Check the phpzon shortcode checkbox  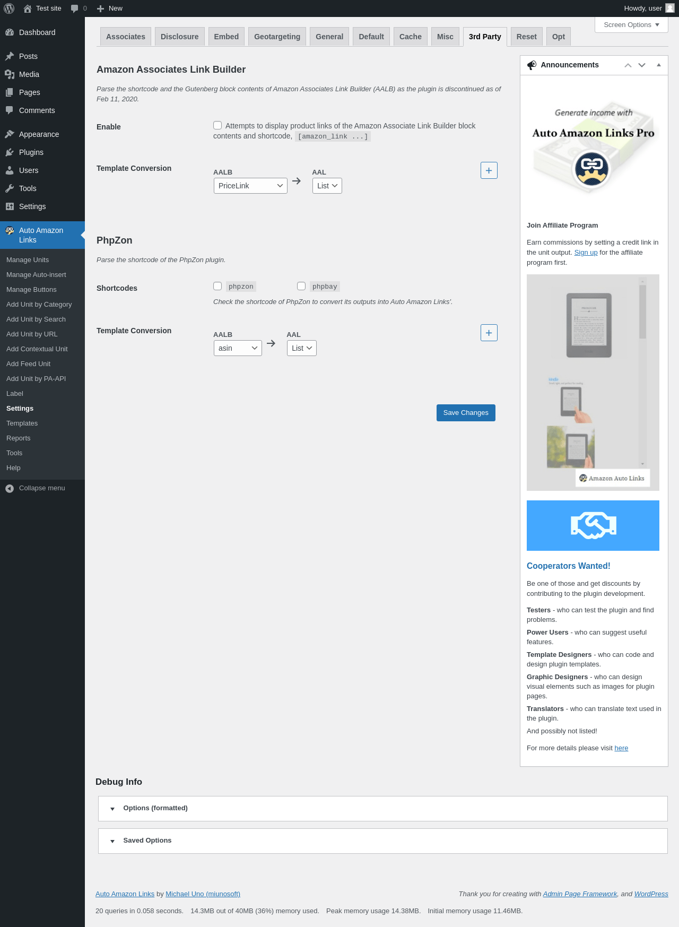(217, 286)
